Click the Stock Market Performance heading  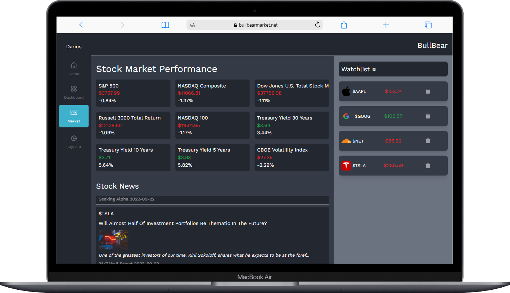(x=157, y=69)
